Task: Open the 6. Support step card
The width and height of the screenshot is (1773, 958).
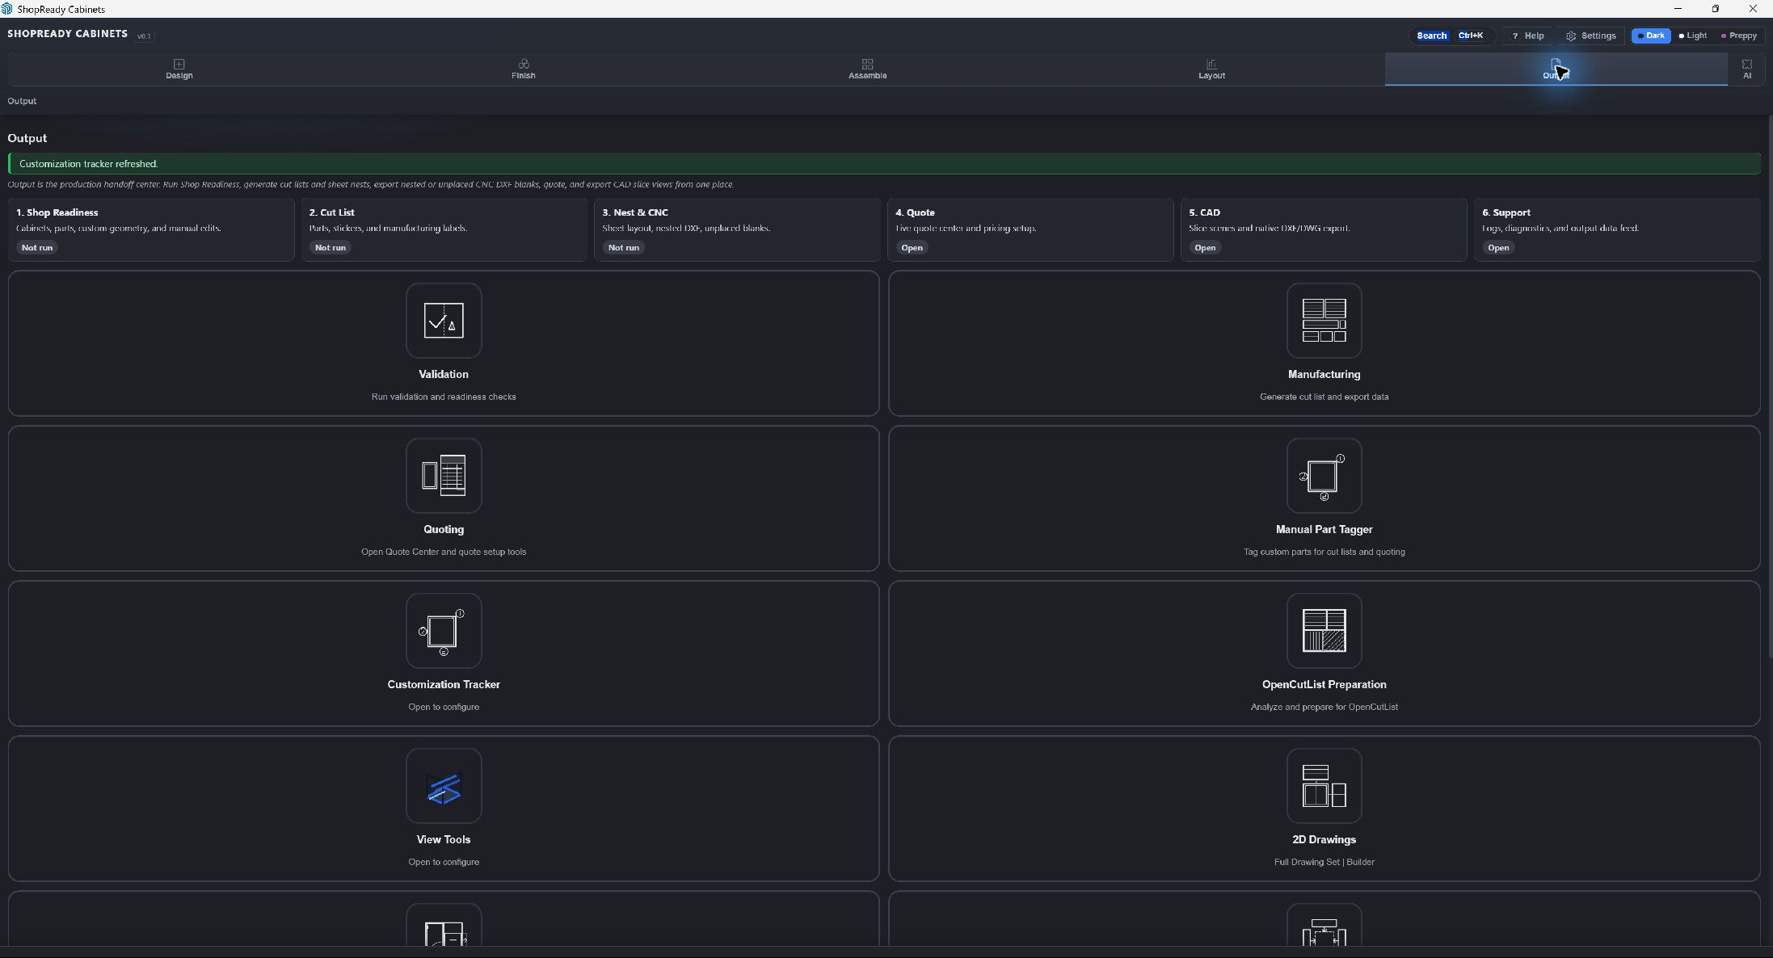Action: click(1617, 229)
